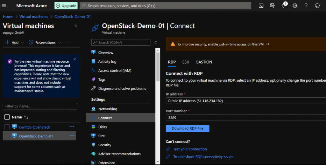Click the help question mark icon
This screenshot has height=165, width=326.
[x=306, y=6]
